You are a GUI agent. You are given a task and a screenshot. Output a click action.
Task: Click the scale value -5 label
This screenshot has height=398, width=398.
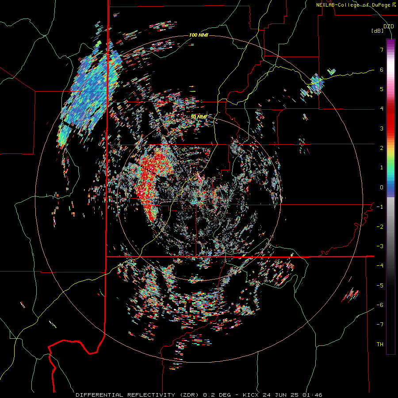point(380,285)
